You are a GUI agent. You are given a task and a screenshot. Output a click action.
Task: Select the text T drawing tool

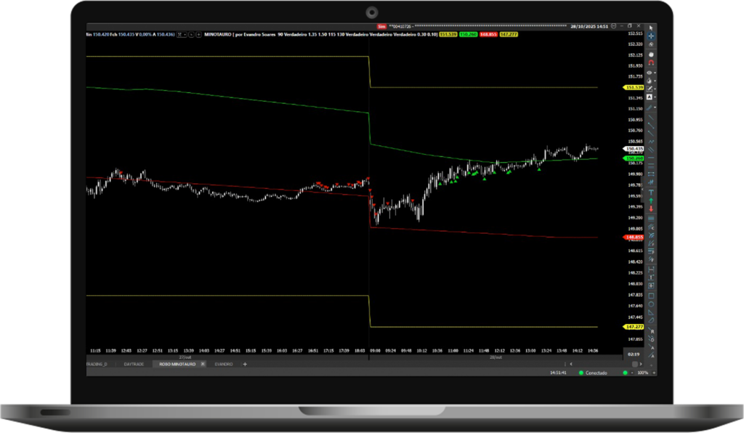(x=651, y=191)
